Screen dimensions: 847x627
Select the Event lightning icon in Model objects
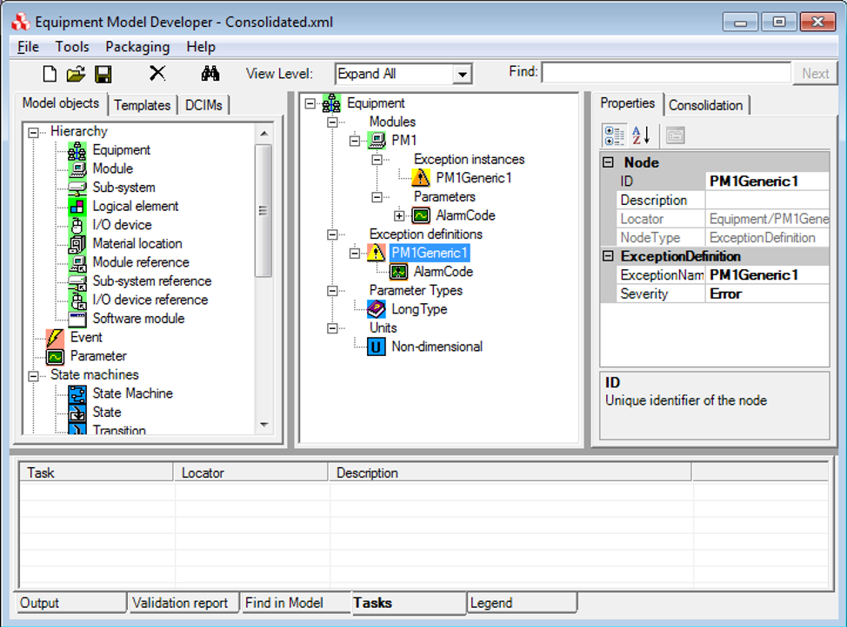pos(55,338)
